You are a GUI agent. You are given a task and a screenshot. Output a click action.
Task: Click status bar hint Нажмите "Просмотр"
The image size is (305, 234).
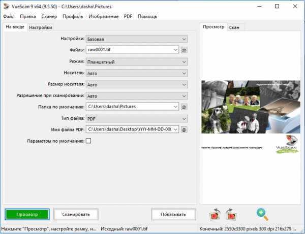pos(49,229)
